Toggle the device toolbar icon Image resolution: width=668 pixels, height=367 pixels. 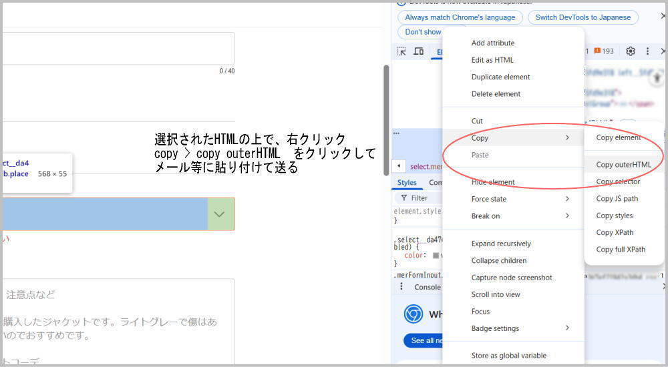418,51
